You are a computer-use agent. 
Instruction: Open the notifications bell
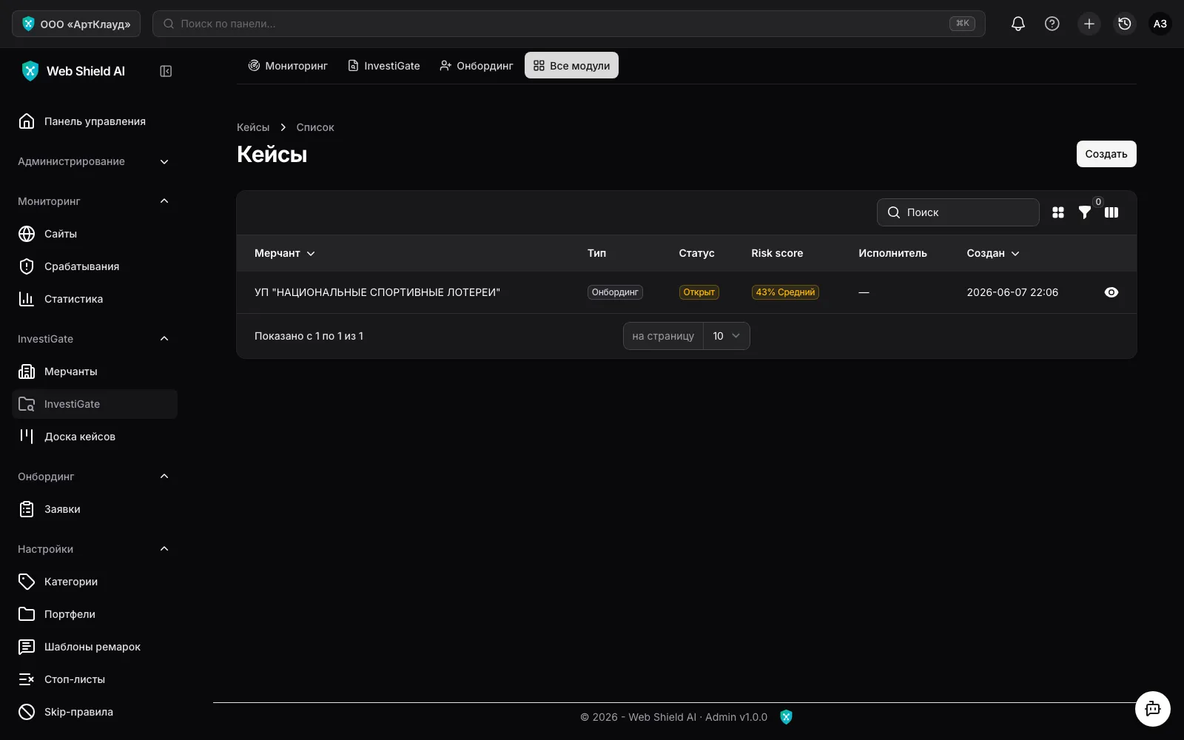[1018, 24]
